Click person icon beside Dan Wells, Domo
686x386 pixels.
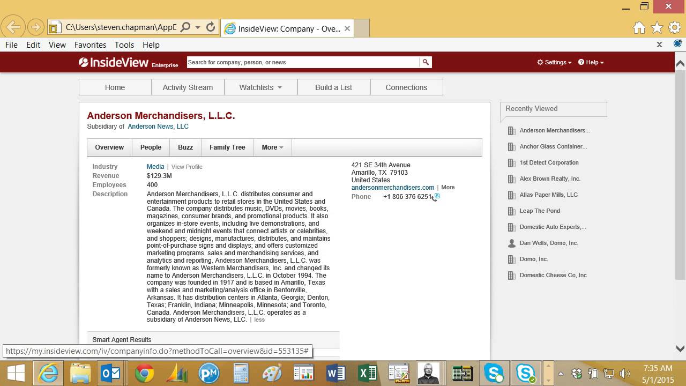coord(511,243)
